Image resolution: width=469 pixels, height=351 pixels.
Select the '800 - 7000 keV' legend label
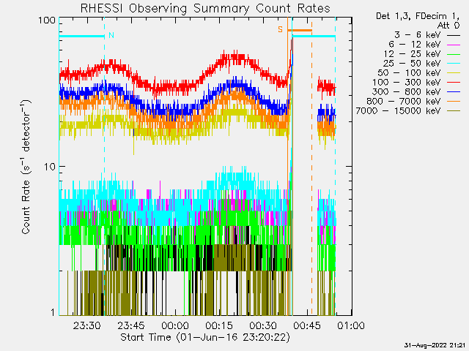[x=404, y=101]
